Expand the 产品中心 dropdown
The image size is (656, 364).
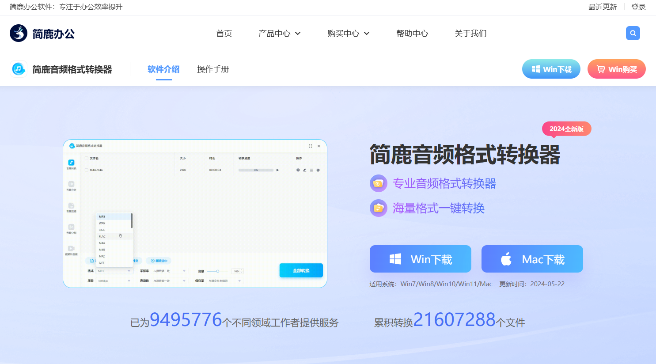tap(280, 33)
